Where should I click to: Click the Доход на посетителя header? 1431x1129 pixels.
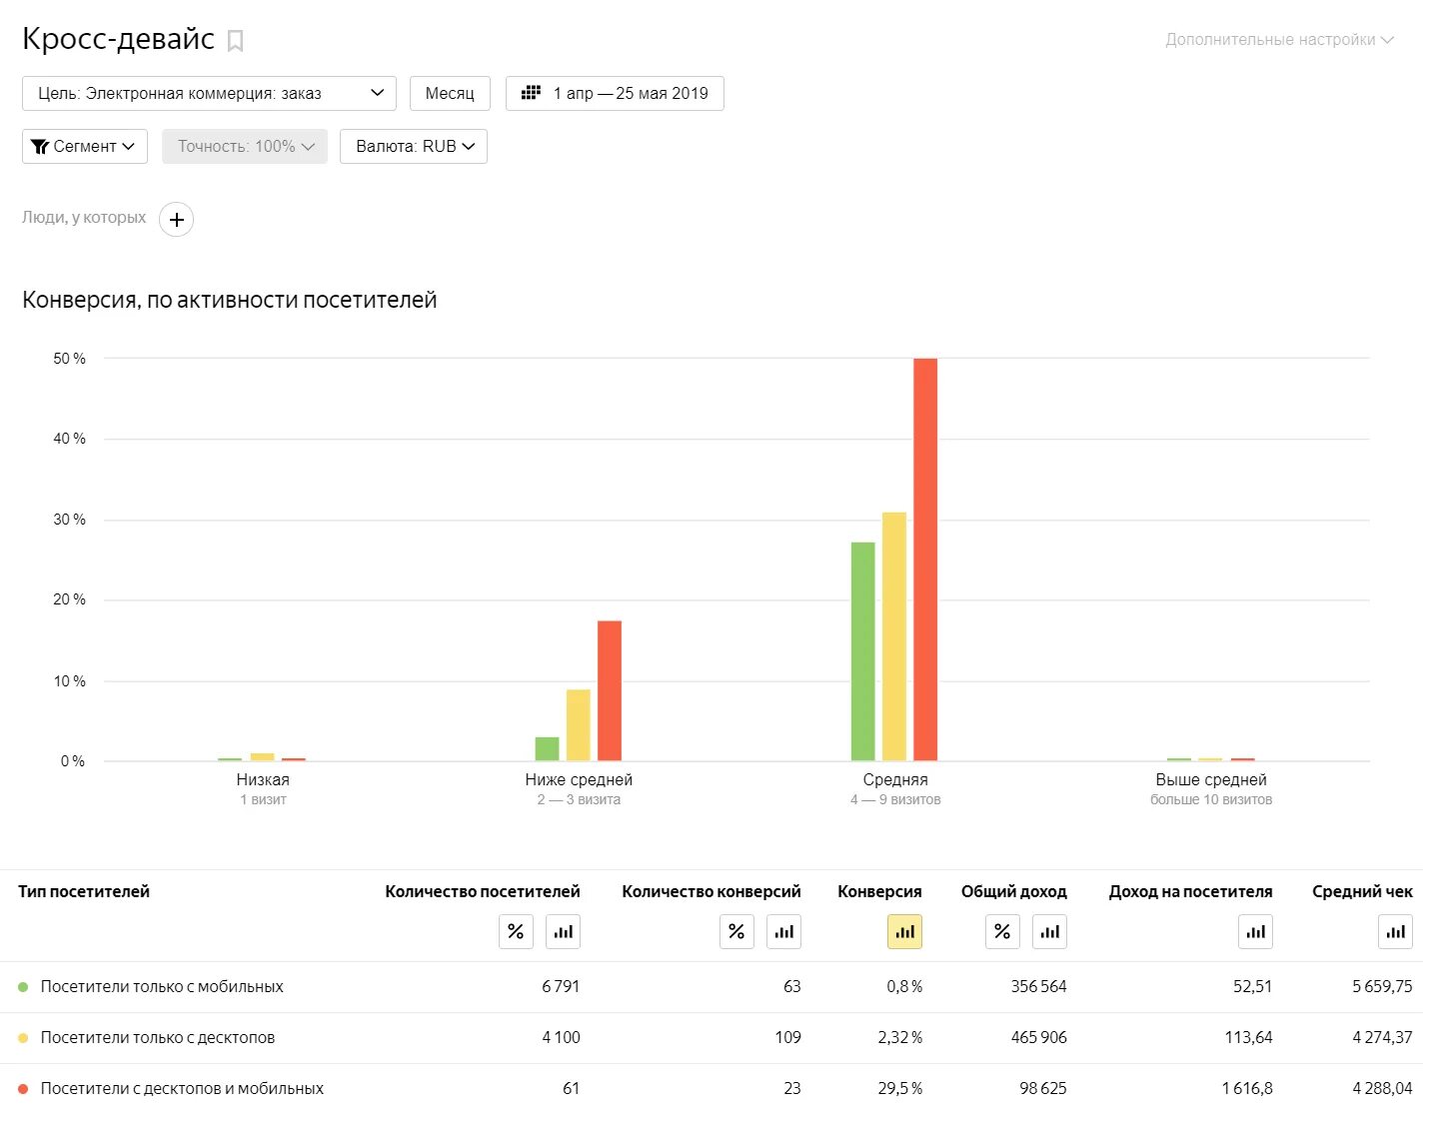coord(1191,891)
